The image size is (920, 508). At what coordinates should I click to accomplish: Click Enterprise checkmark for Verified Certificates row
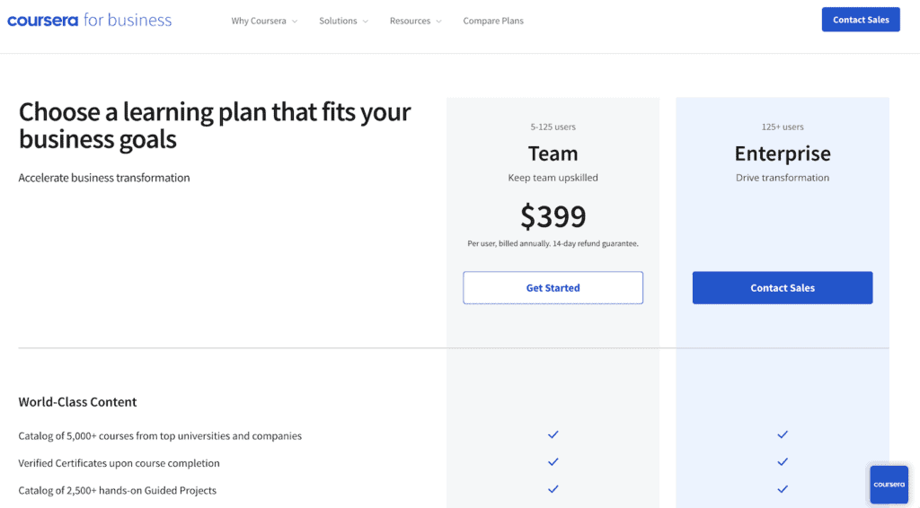tap(783, 462)
